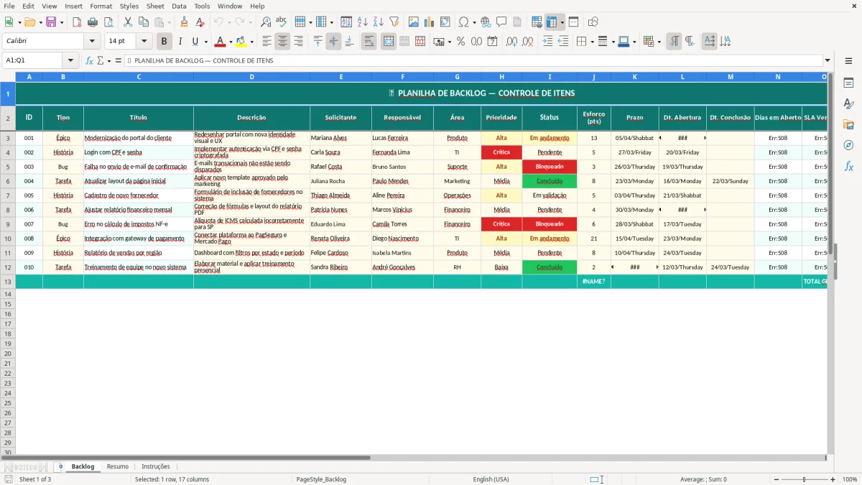This screenshot has height=485, width=862.
Task: Open the sidebar Navigator compass
Action: pyautogui.click(x=849, y=145)
